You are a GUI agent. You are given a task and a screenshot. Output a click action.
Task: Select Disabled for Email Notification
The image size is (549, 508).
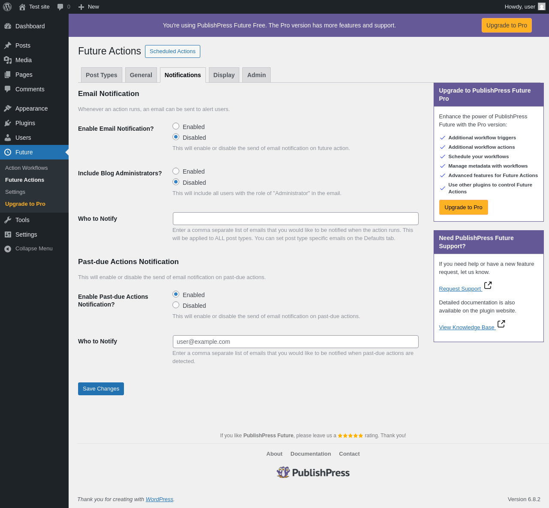[176, 137]
